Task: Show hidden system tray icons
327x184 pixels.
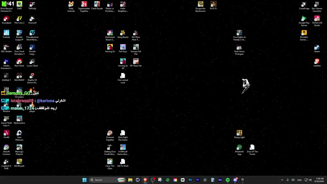Action: (282, 180)
